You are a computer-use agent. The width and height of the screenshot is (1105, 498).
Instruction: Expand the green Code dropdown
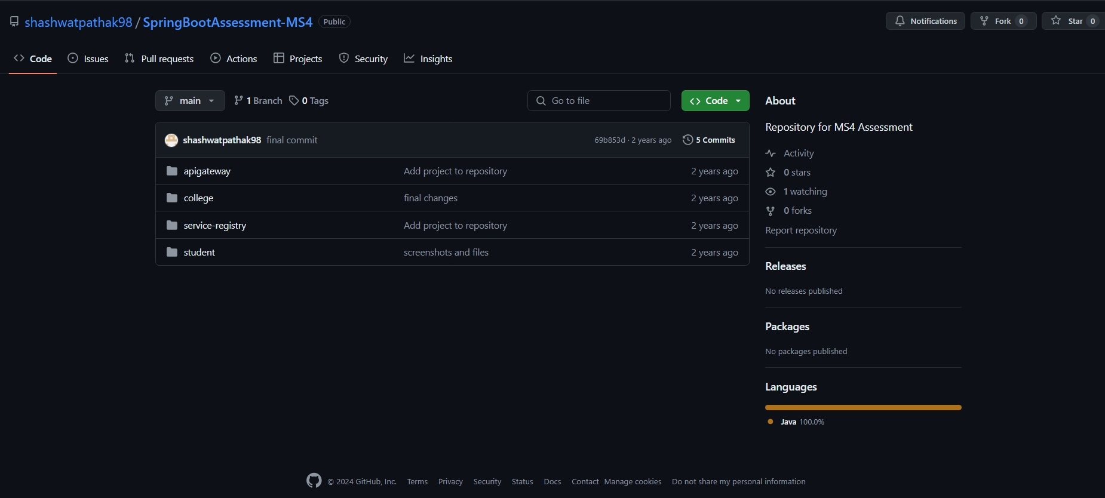[x=715, y=100]
